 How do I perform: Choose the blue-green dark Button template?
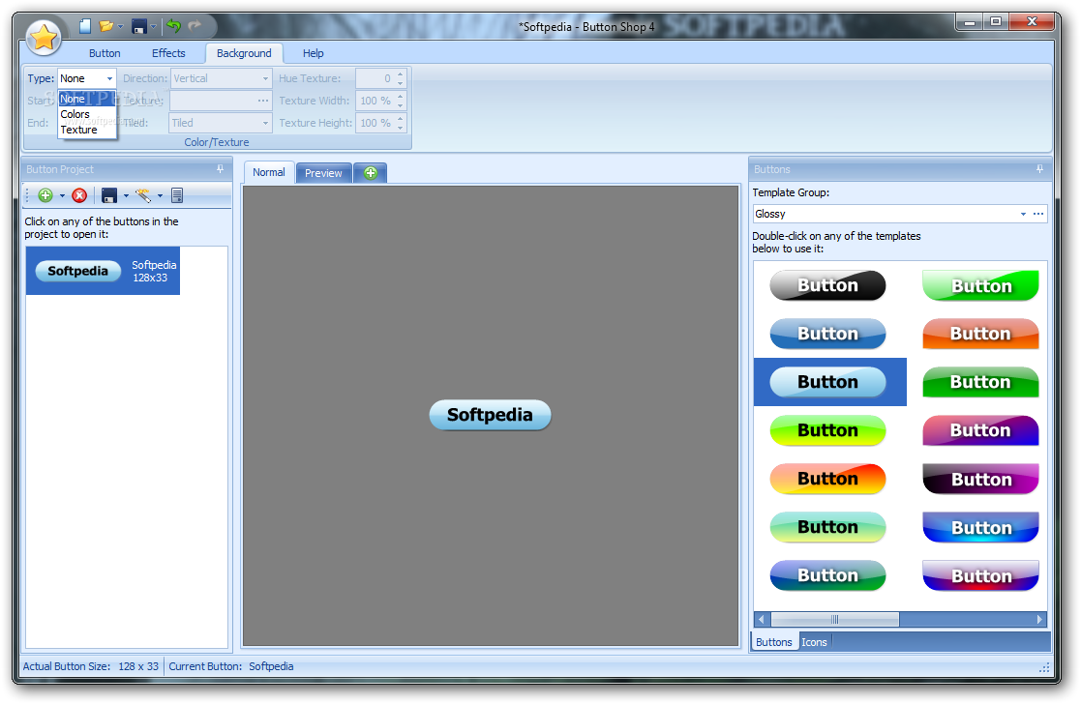[828, 575]
